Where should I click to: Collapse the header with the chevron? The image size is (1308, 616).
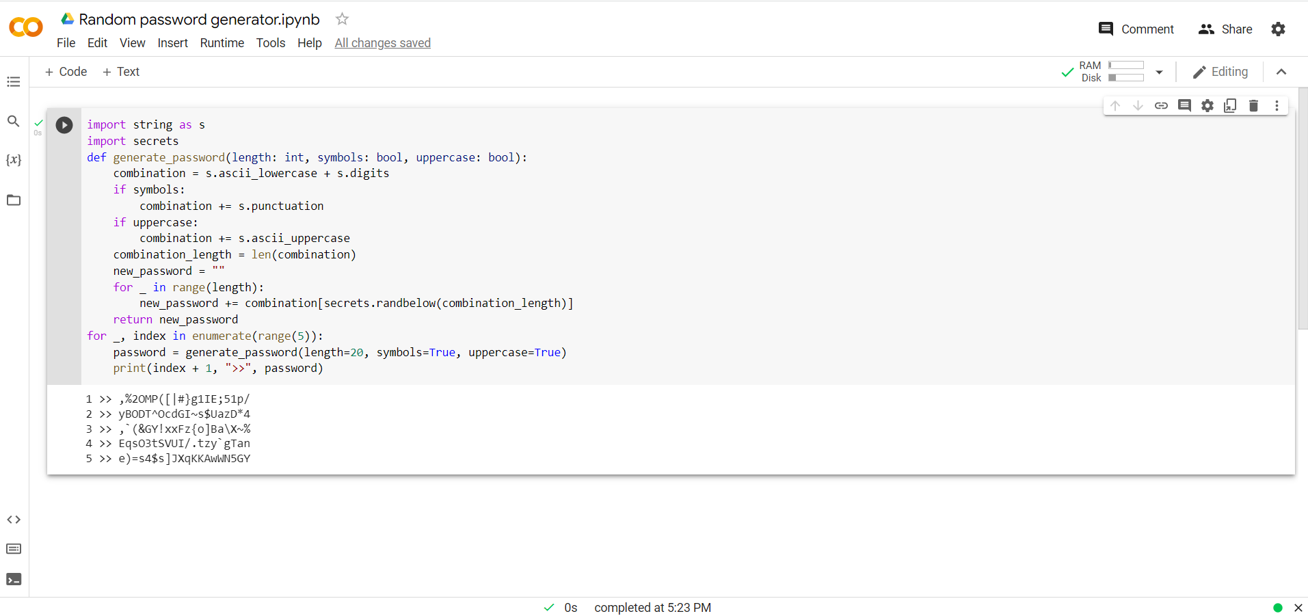pyautogui.click(x=1281, y=72)
